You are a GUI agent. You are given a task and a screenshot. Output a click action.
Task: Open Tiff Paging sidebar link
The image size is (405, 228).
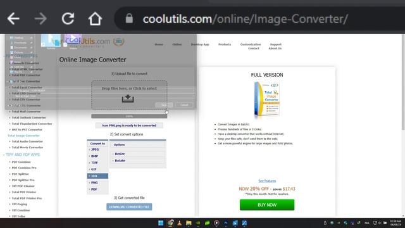20,205
